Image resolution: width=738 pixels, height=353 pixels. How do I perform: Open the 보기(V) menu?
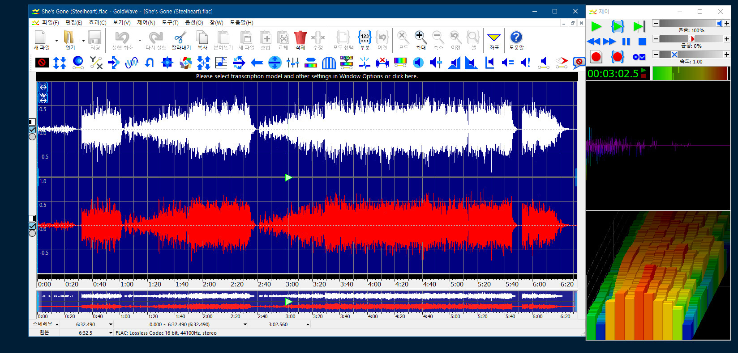(x=121, y=22)
